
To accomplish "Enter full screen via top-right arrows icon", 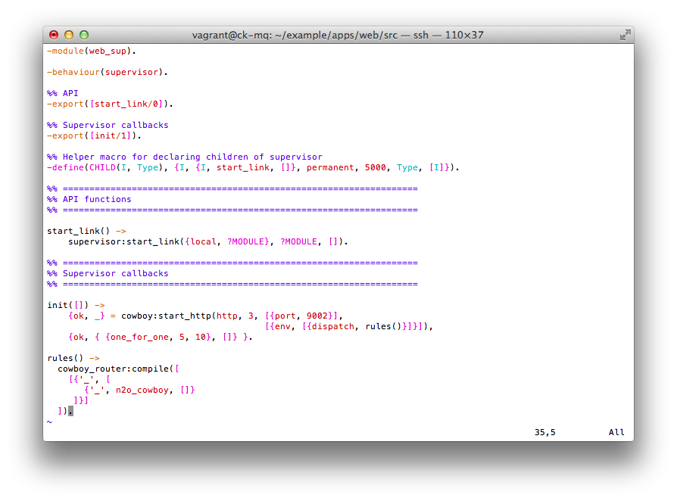I will 625,35.
